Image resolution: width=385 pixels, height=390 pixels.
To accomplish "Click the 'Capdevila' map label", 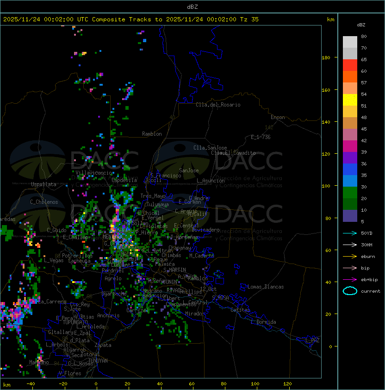I will point(124,180).
